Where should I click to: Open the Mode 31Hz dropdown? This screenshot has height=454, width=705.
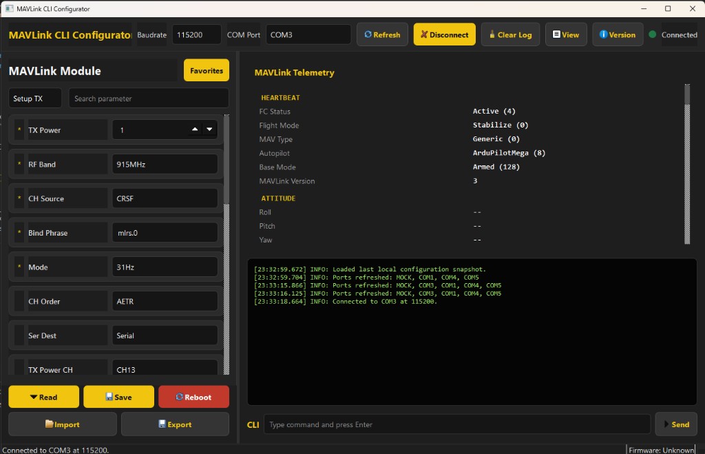coord(165,267)
